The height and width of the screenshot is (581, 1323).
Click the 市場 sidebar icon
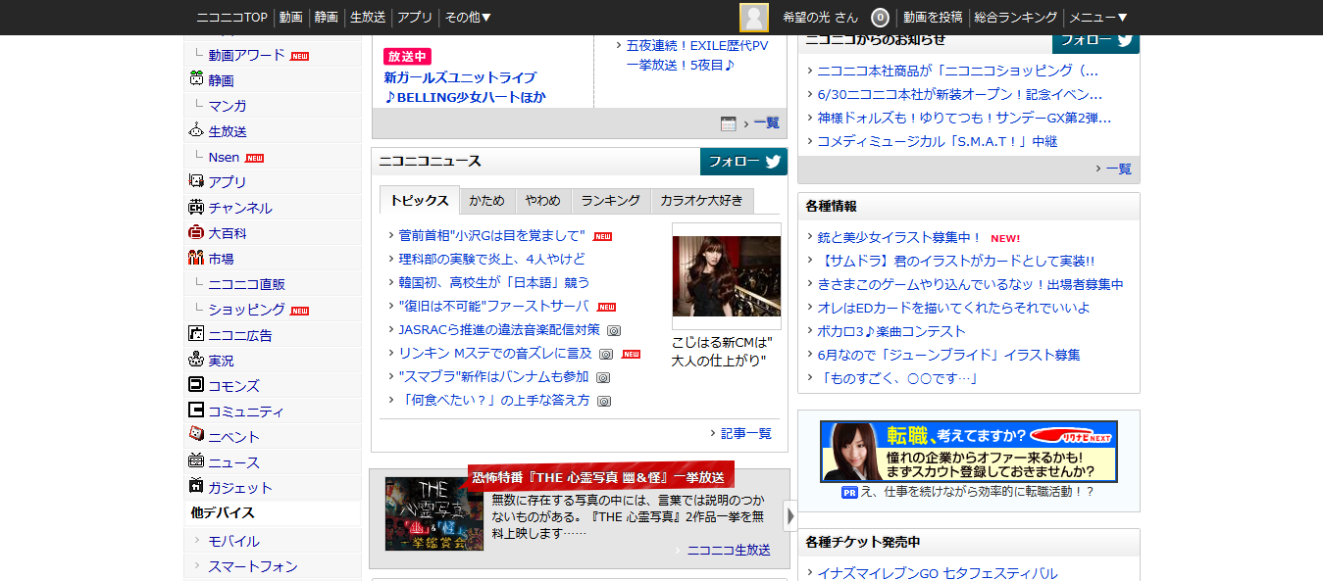point(195,258)
